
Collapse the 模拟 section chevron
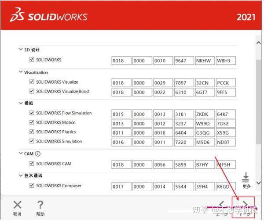coord(21,103)
